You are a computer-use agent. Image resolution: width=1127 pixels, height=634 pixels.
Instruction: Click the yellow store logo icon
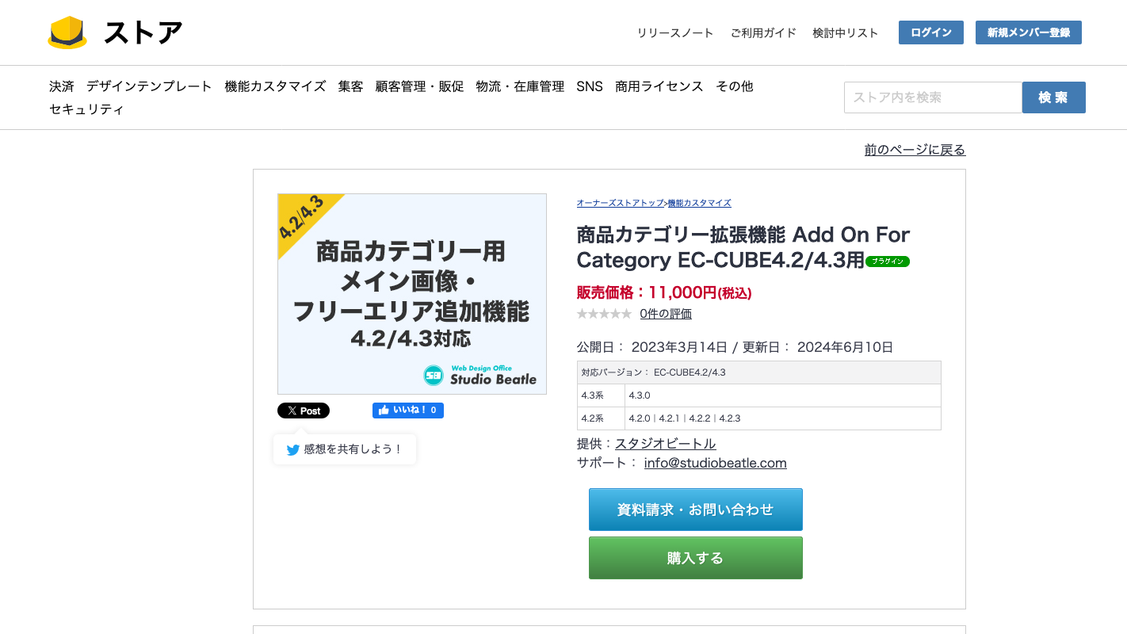point(67,32)
